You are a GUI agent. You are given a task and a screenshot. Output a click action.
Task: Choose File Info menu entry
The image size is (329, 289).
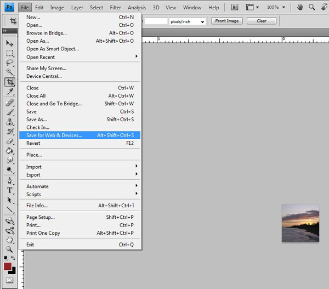pos(80,206)
